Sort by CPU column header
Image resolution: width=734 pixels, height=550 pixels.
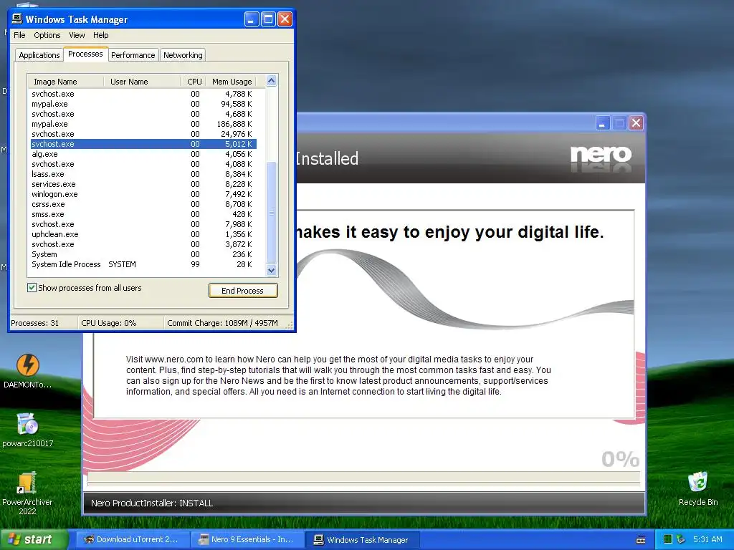(194, 82)
